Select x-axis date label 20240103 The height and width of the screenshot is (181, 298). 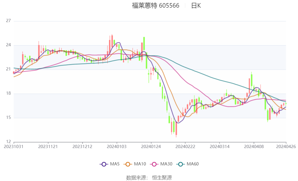click(116, 147)
